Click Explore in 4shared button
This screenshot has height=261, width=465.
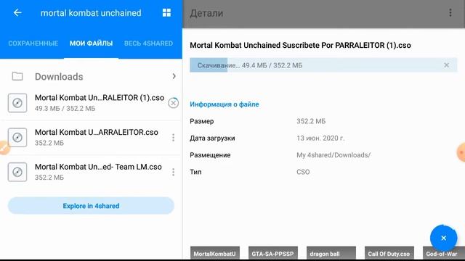click(x=91, y=206)
